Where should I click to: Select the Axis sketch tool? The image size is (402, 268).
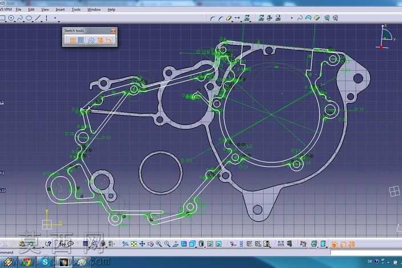tap(46, 18)
